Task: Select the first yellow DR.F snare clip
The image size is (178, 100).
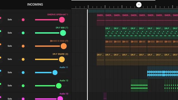Action: 101,59
